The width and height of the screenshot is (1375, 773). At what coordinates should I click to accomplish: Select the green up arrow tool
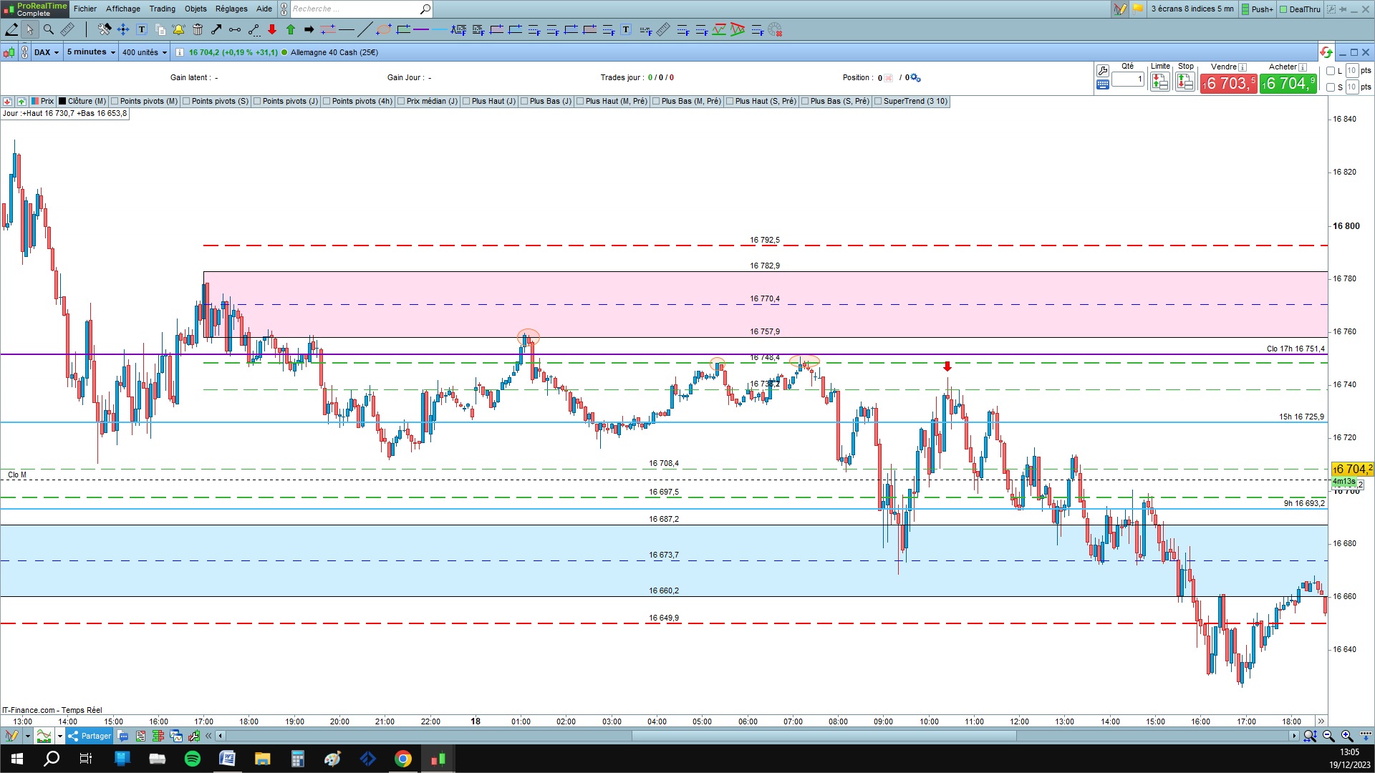click(291, 29)
